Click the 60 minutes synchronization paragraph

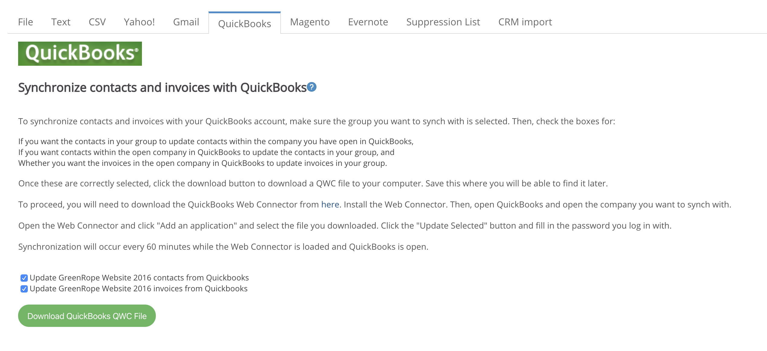pyautogui.click(x=223, y=247)
